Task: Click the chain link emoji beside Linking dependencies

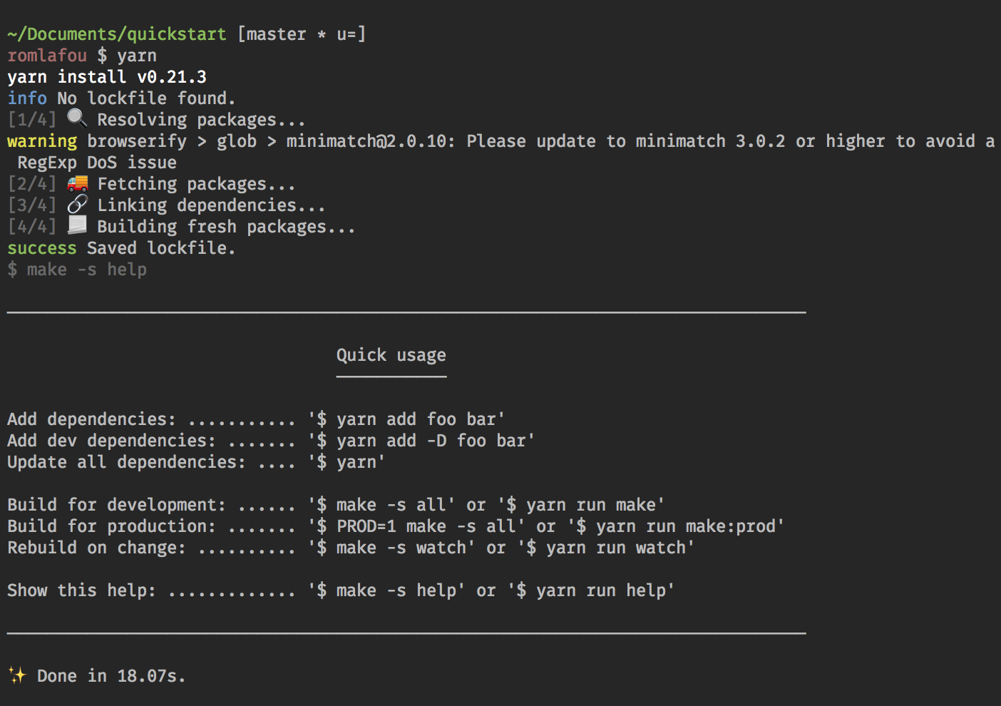Action: 77,205
